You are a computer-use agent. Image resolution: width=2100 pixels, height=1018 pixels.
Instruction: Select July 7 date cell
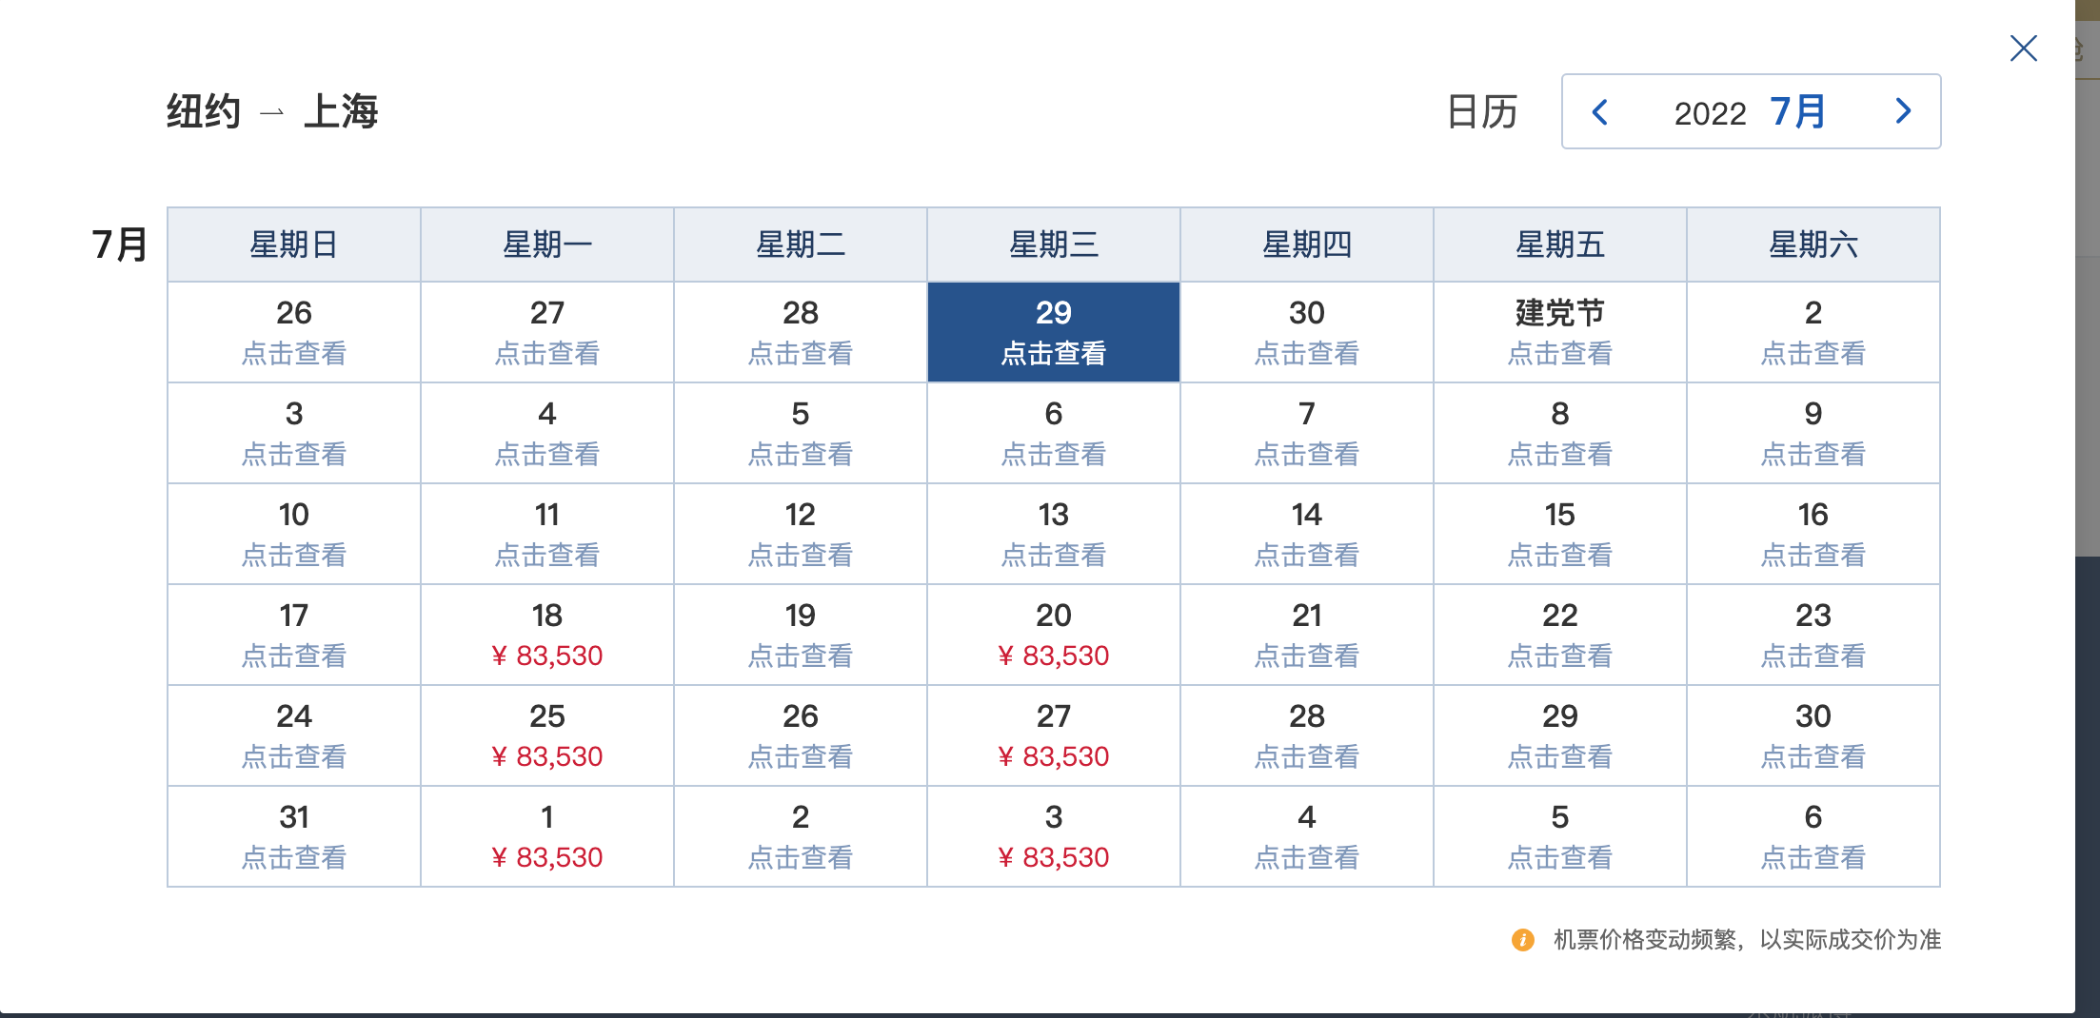pyautogui.click(x=1307, y=433)
